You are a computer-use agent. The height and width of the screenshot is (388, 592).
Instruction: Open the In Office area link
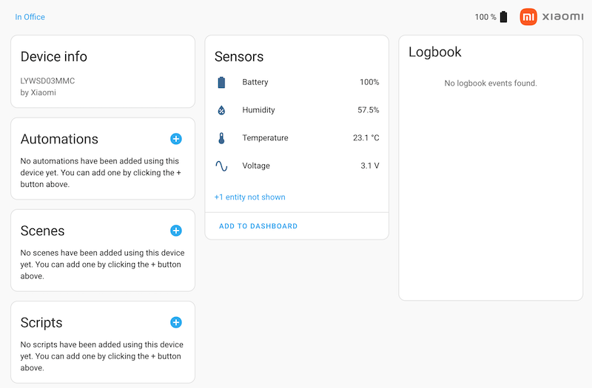point(30,17)
